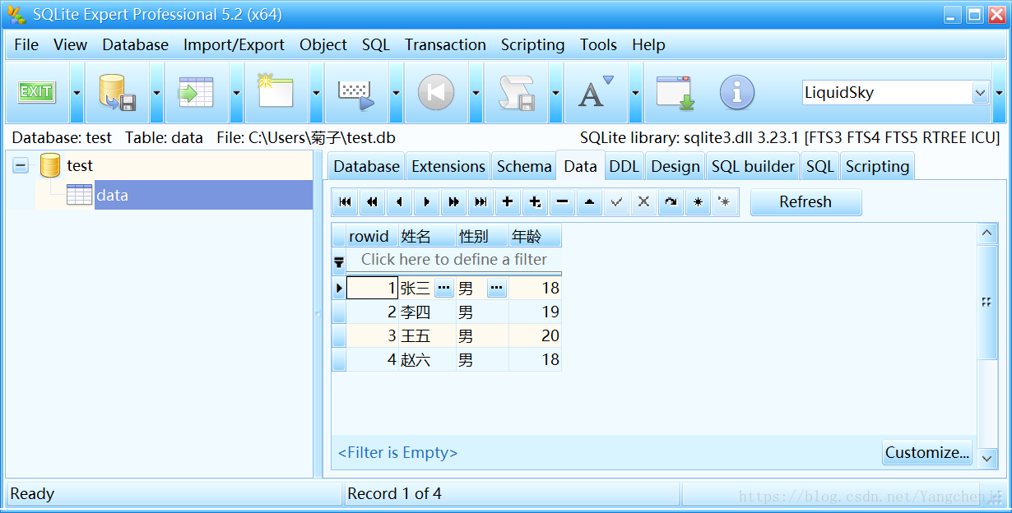
Task: Open dropdown arrow beside table import icon
Action: pyautogui.click(x=237, y=92)
